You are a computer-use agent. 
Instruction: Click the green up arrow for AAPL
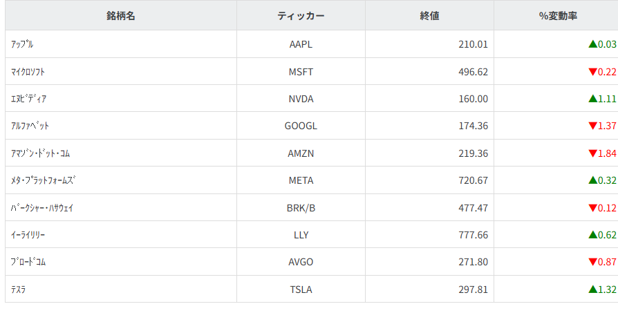(x=592, y=44)
